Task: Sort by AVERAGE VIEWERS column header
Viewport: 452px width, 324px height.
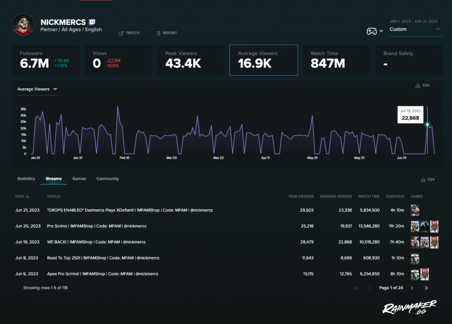Action: (x=336, y=196)
